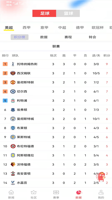Tap the Watford club crest
The height and width of the screenshot is (200, 112).
click(x=13, y=164)
